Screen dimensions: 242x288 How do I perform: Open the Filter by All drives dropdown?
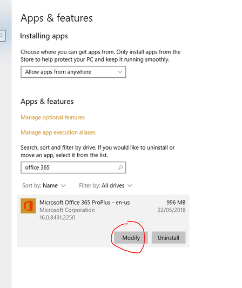tap(105, 185)
